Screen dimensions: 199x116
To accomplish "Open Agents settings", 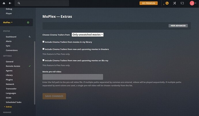I will (9, 71).
